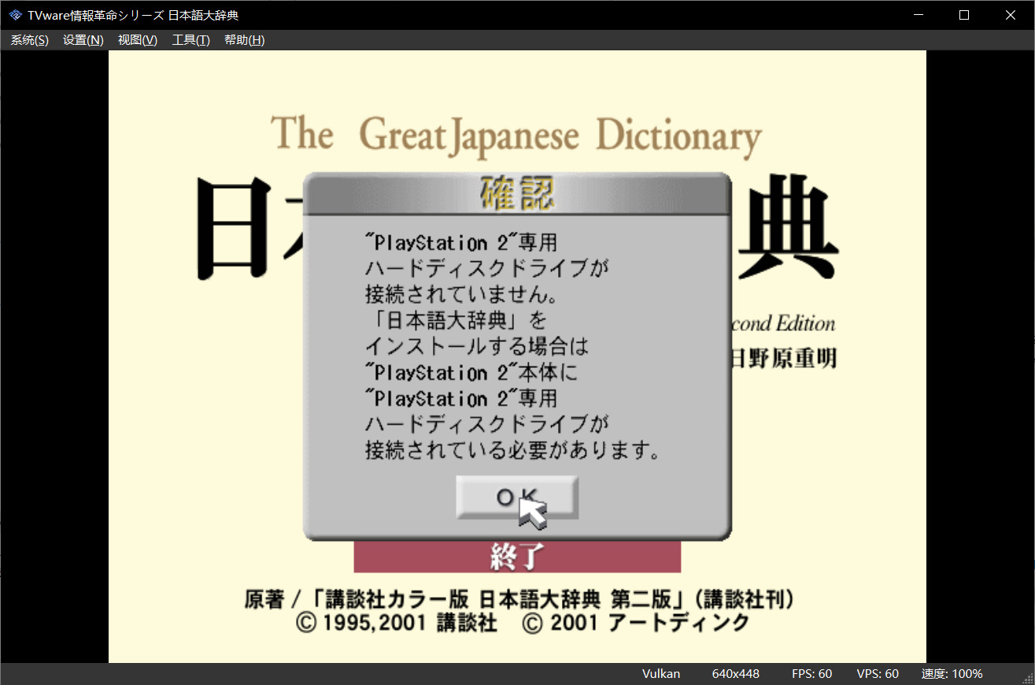The image size is (1035, 685).
Task: Click the FPS: 60 status indicator
Action: [811, 674]
